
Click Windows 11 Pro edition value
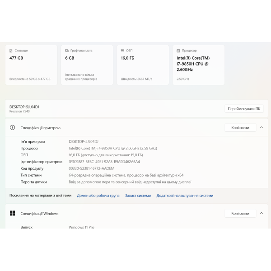[81, 227]
